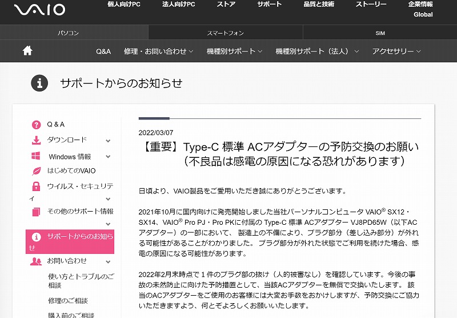Screen dimensions: 457x318
Task: Open ダウンロード sidebar link
Action: (x=67, y=140)
